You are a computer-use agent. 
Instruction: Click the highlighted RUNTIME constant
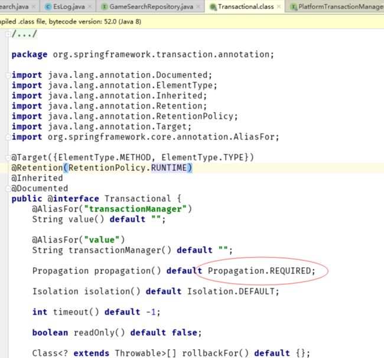pos(169,167)
